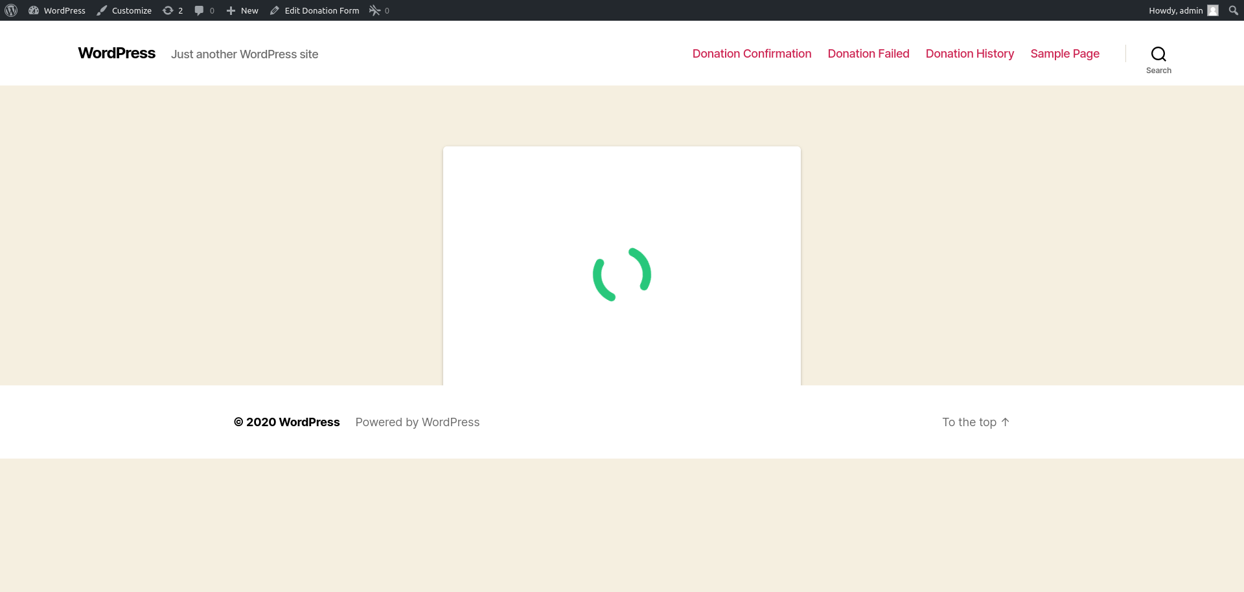1244x592 pixels.
Task: Go to Donation Failed page
Action: 868,54
